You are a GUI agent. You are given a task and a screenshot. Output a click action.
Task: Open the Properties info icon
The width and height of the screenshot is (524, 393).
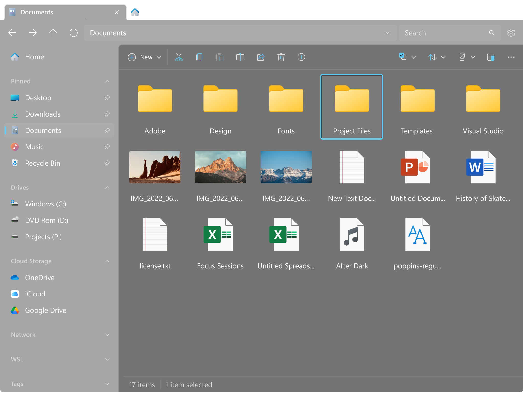(301, 57)
